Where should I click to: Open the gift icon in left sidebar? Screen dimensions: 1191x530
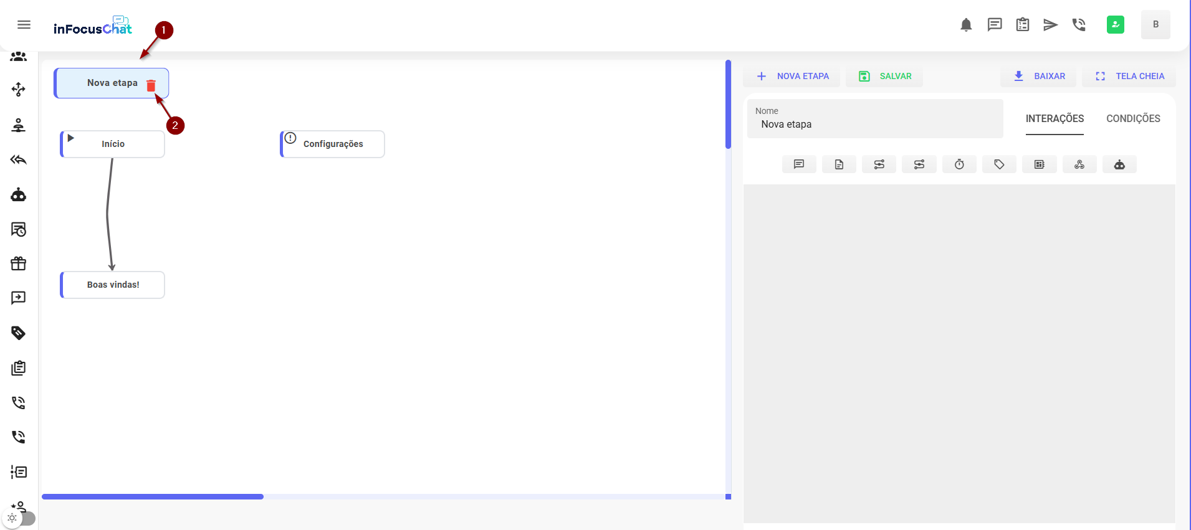coord(19,263)
